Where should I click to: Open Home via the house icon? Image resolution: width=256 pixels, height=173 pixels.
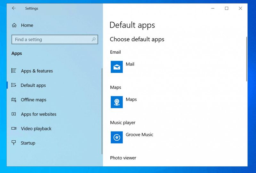[x=14, y=25]
